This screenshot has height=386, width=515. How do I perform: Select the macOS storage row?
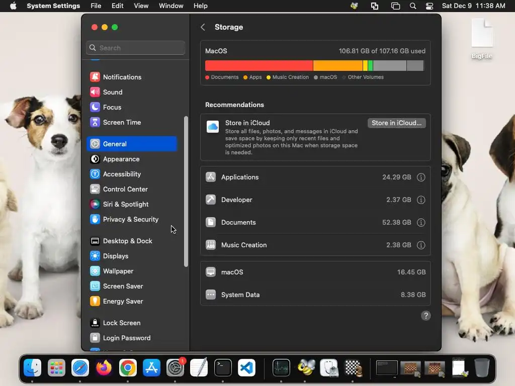(315, 272)
